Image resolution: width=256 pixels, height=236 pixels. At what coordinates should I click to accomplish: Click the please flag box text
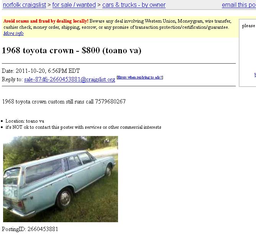[x=249, y=26]
